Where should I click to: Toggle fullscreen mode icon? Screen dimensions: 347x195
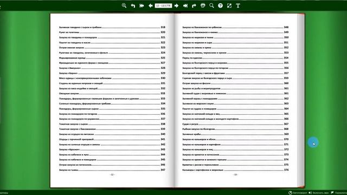pyautogui.click(x=229, y=6)
